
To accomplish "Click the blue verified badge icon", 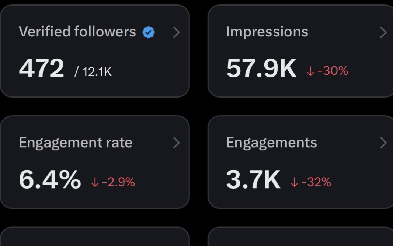I will [149, 32].
